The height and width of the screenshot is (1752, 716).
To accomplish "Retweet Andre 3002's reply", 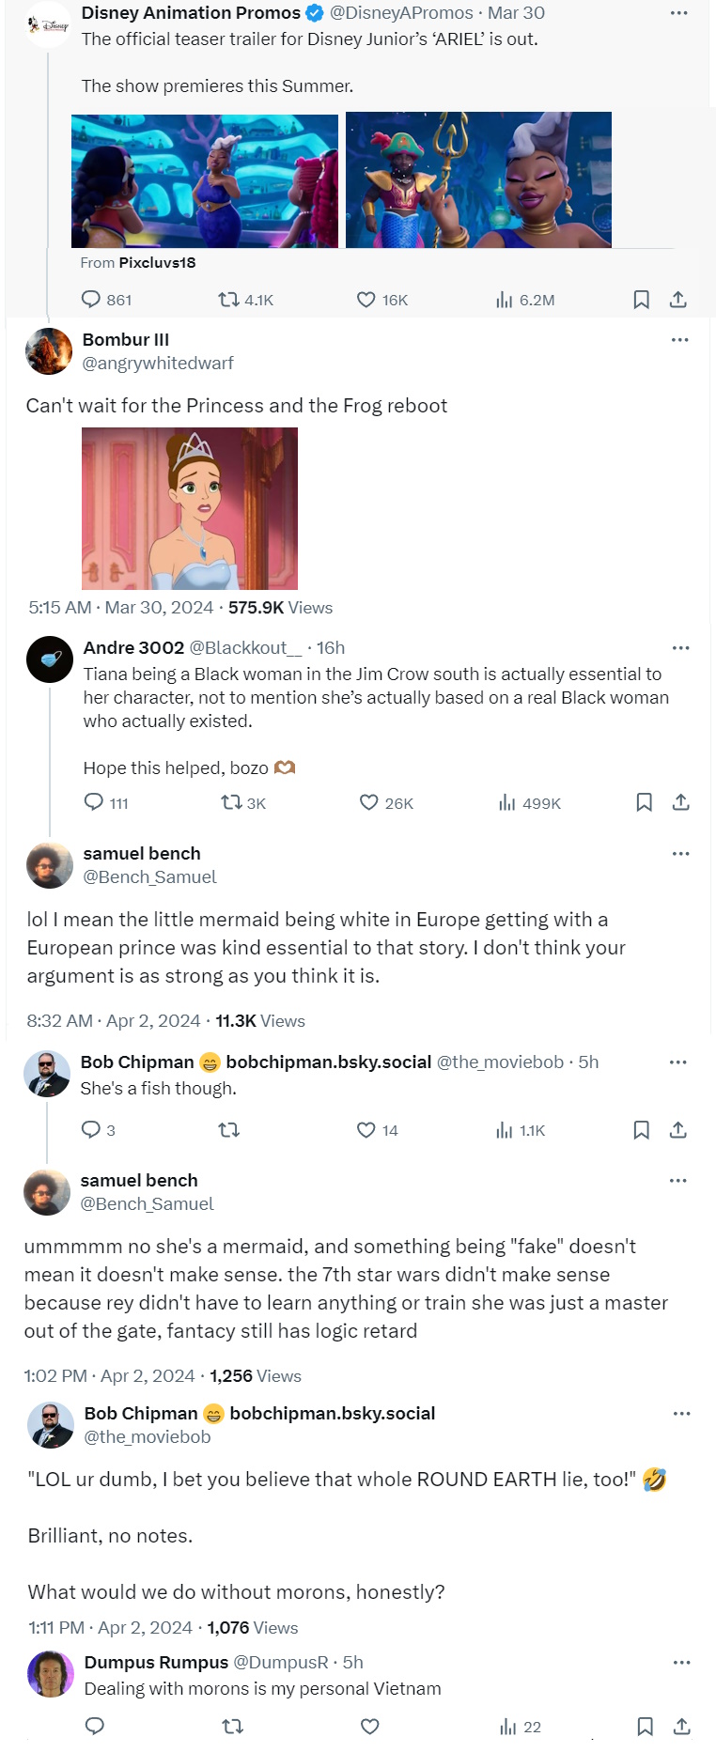I will tap(231, 802).
